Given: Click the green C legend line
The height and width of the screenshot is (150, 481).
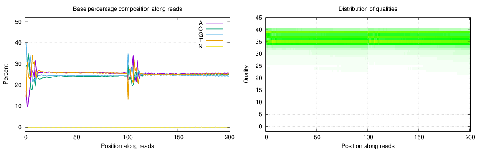Looking at the screenshot, I should pos(215,29).
